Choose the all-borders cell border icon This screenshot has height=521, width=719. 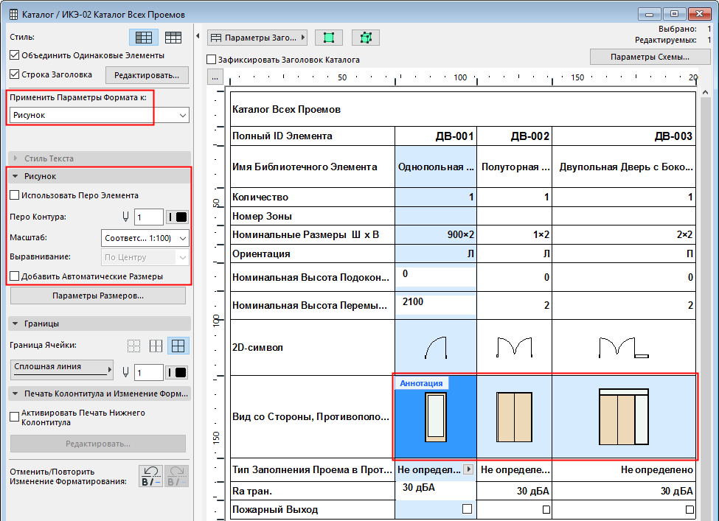[x=178, y=346]
